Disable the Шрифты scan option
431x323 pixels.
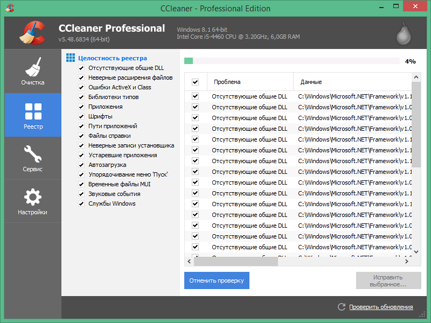pos(81,116)
